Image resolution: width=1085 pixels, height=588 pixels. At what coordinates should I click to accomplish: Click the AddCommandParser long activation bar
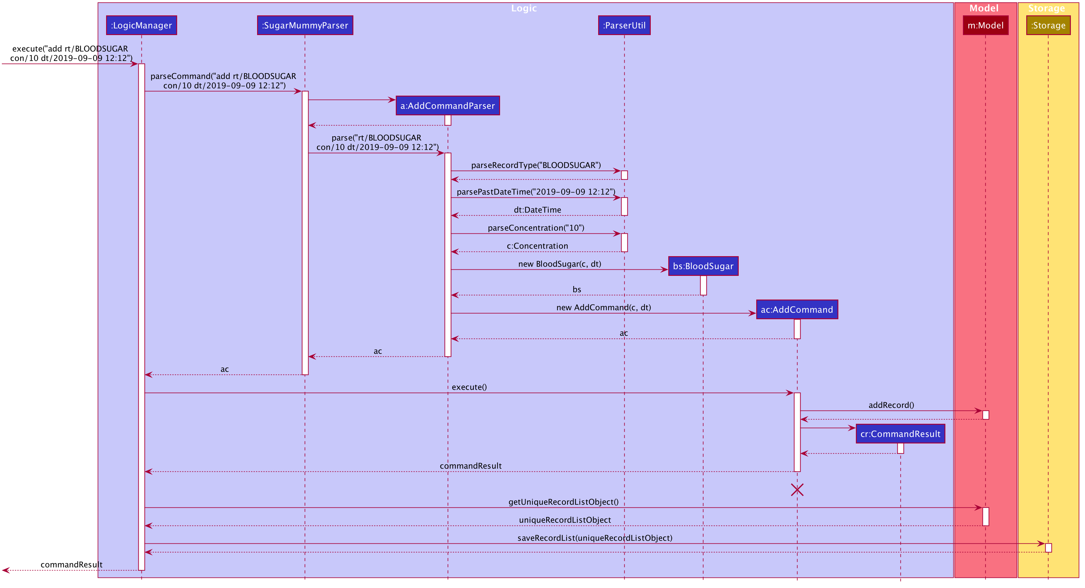pyautogui.click(x=448, y=255)
